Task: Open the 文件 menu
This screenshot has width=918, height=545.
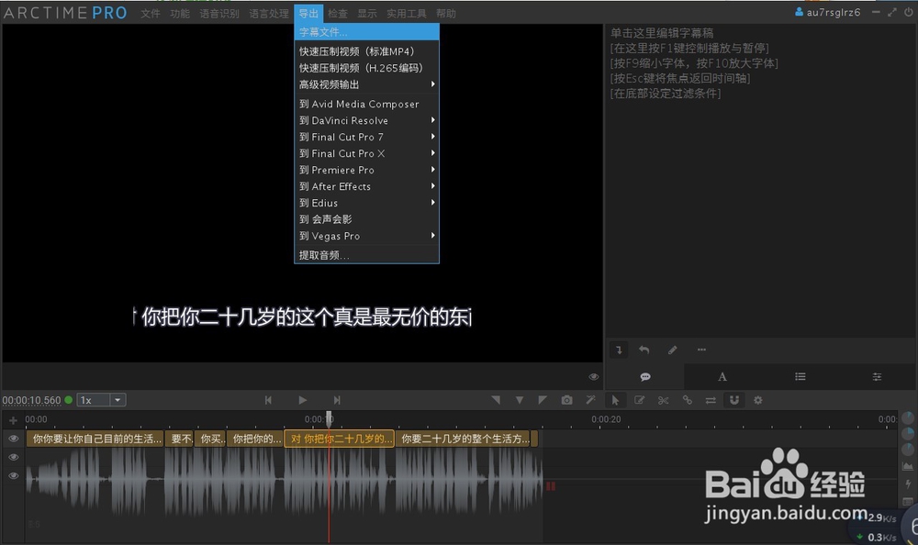Action: [150, 13]
